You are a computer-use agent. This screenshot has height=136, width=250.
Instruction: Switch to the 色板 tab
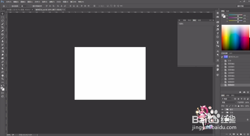pos(227,11)
